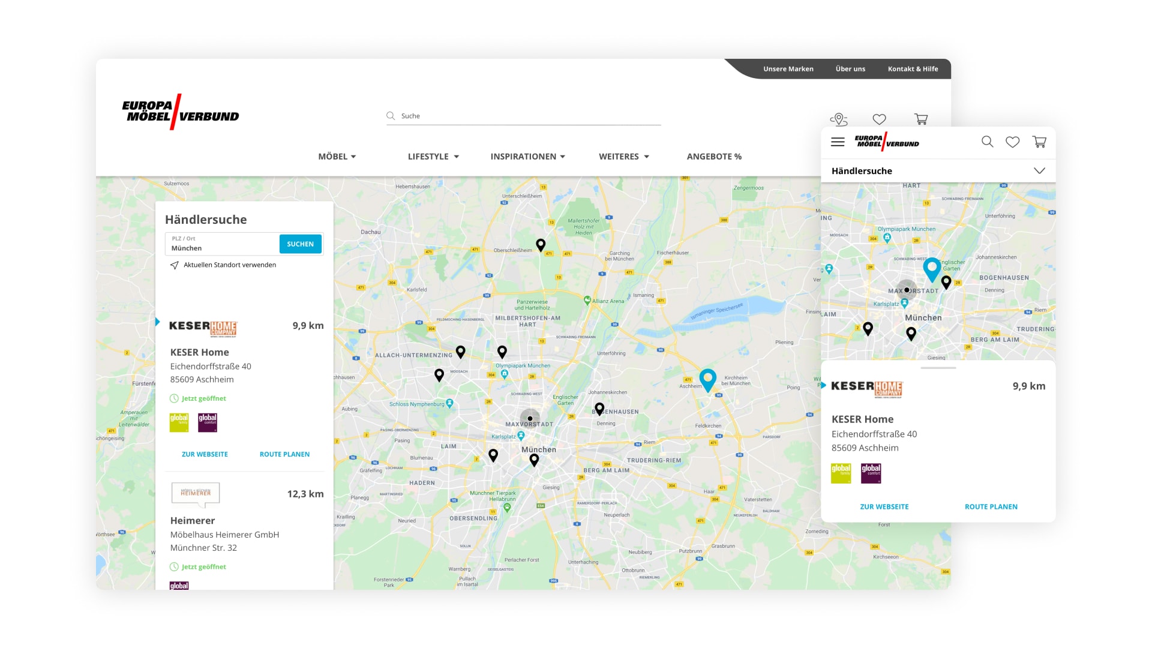Click the wishlist heart icon in the desktop header
This screenshot has height=648, width=1152.
pyautogui.click(x=880, y=119)
